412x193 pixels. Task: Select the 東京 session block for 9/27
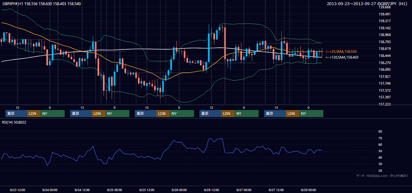point(275,114)
